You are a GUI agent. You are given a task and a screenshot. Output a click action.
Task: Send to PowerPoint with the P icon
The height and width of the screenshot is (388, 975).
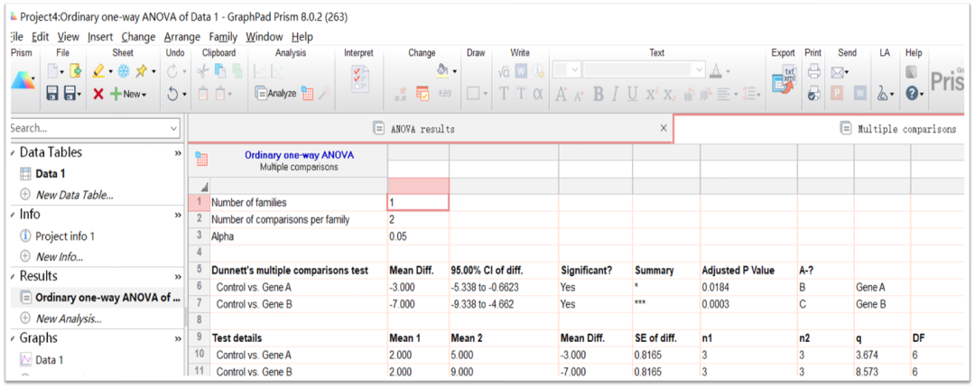[x=838, y=94]
